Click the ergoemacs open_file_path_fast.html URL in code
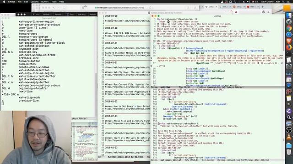293x164 pixels. point(197,41)
